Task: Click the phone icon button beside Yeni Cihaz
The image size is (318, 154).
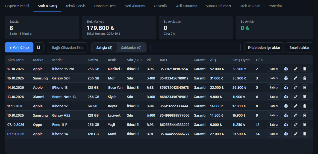Action: 39,48
